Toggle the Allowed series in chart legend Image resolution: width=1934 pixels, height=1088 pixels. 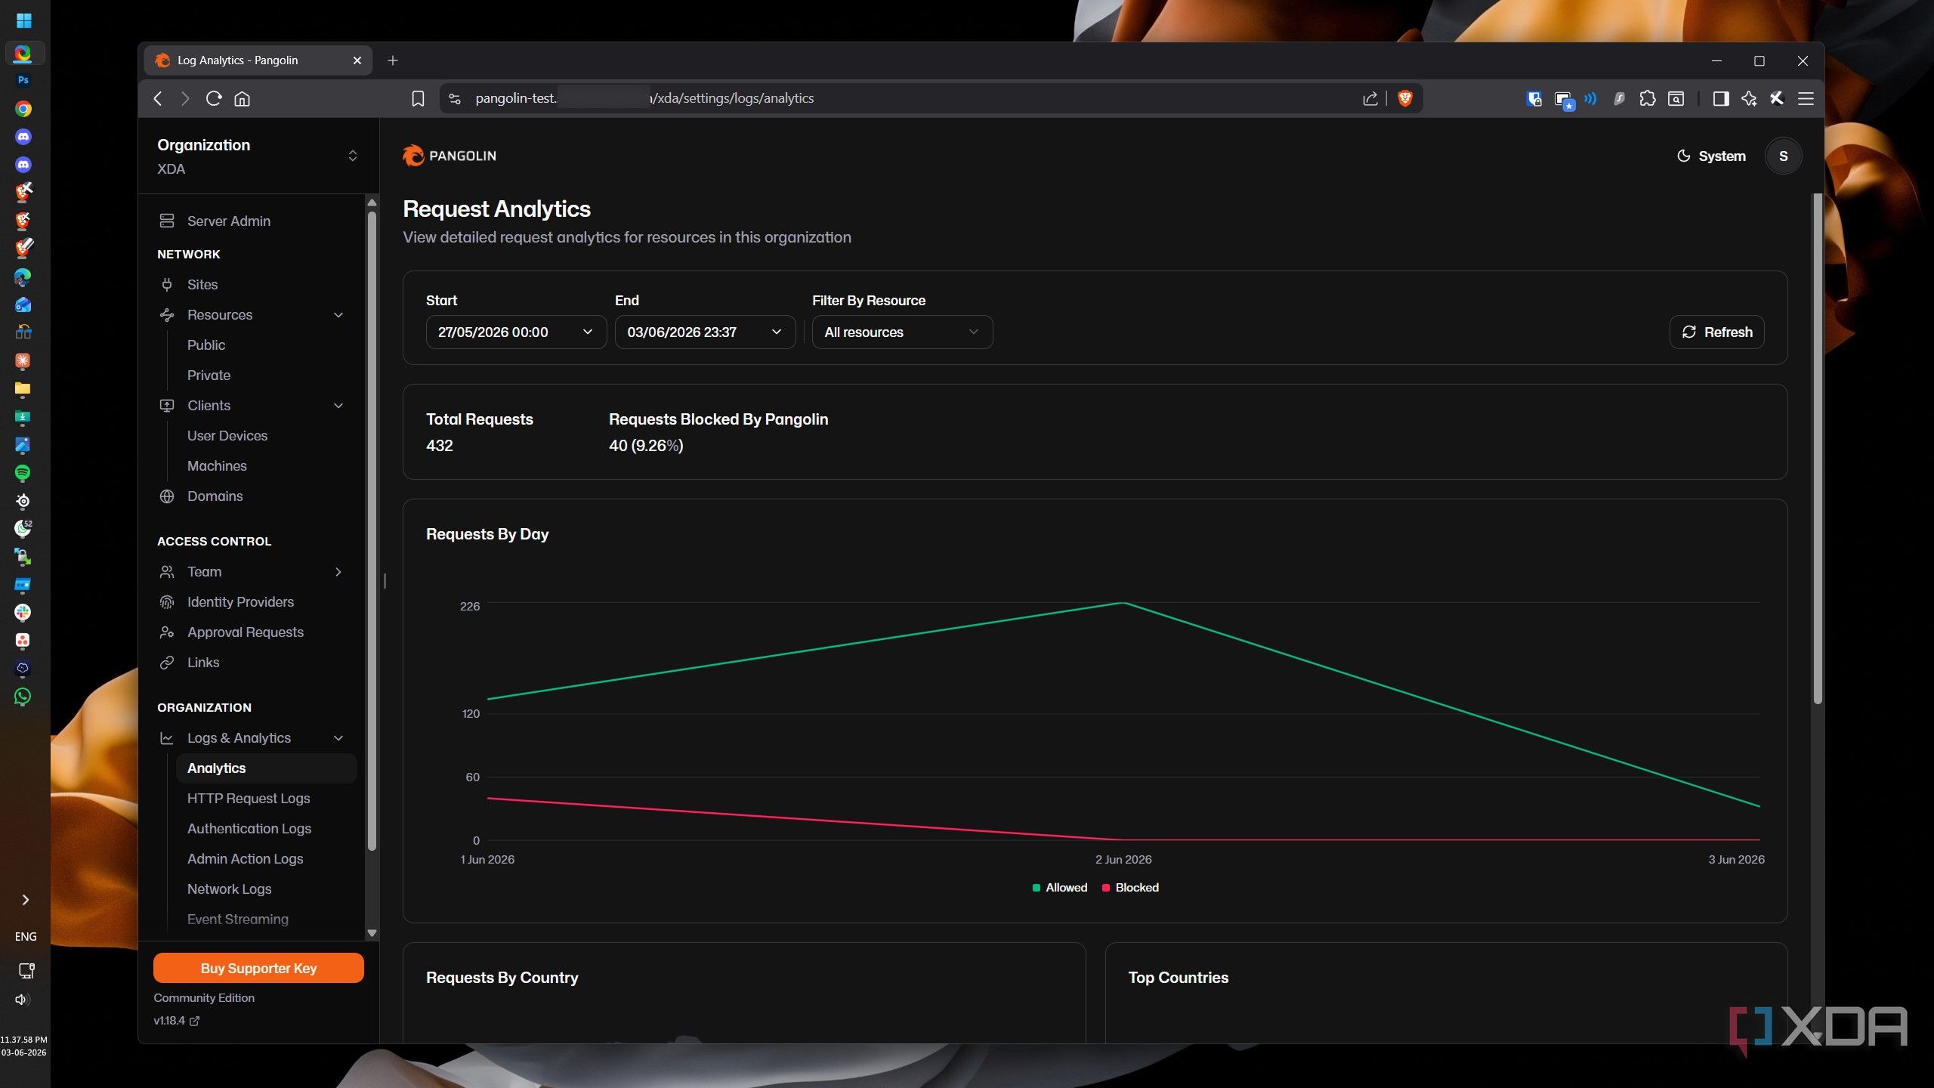coord(1059,887)
